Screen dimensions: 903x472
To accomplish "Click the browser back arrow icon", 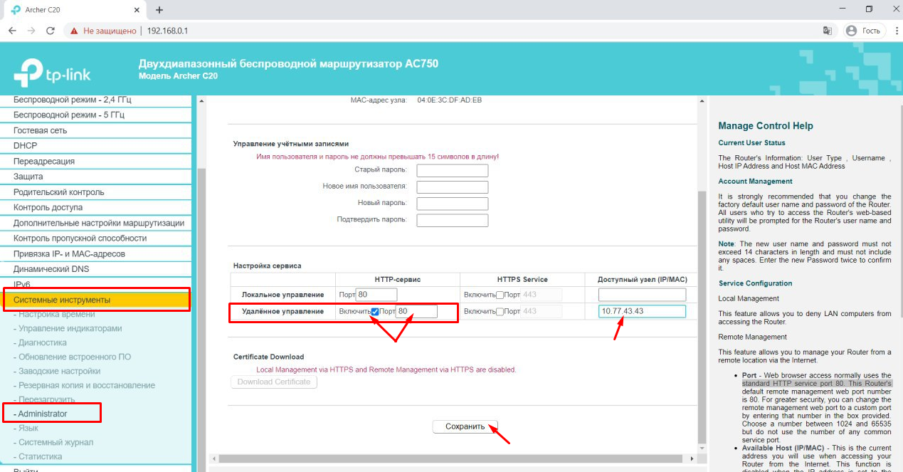I will coord(12,31).
